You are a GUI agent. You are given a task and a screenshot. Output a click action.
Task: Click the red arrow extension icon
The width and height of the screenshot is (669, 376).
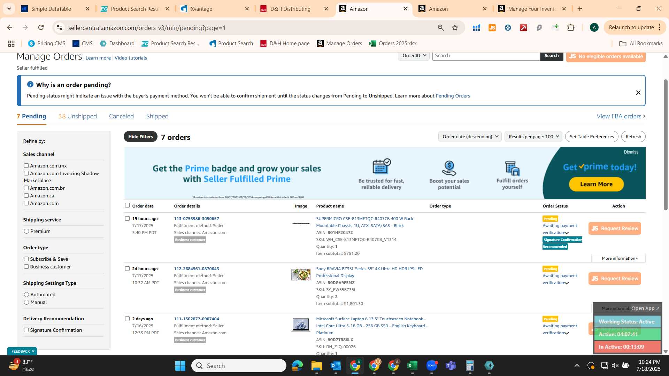coord(523,28)
